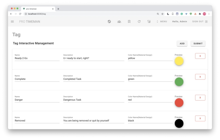Click Hello, Admin greeting
The image size is (220, 140).
point(180,21)
